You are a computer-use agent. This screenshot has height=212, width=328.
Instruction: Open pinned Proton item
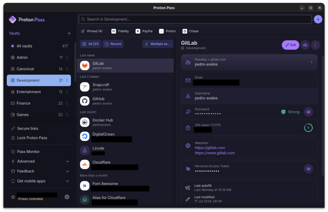[167, 31]
